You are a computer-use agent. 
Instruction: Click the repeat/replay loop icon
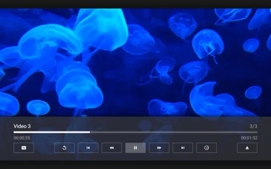coord(64,148)
